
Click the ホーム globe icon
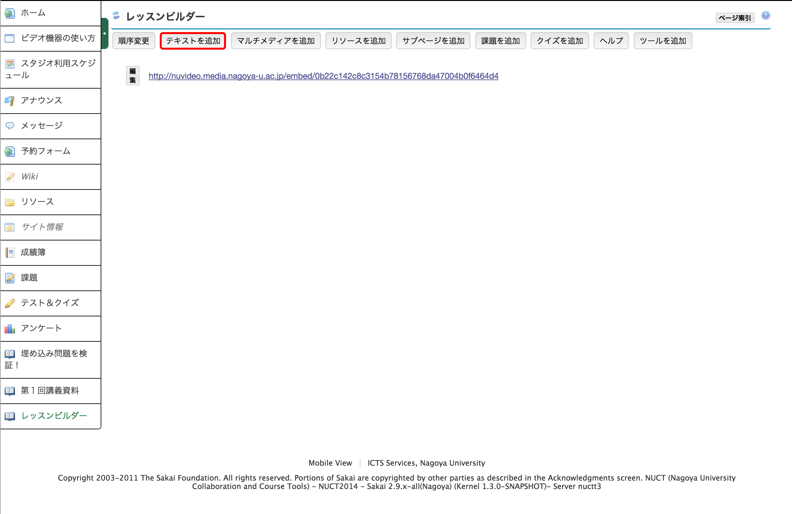10,13
